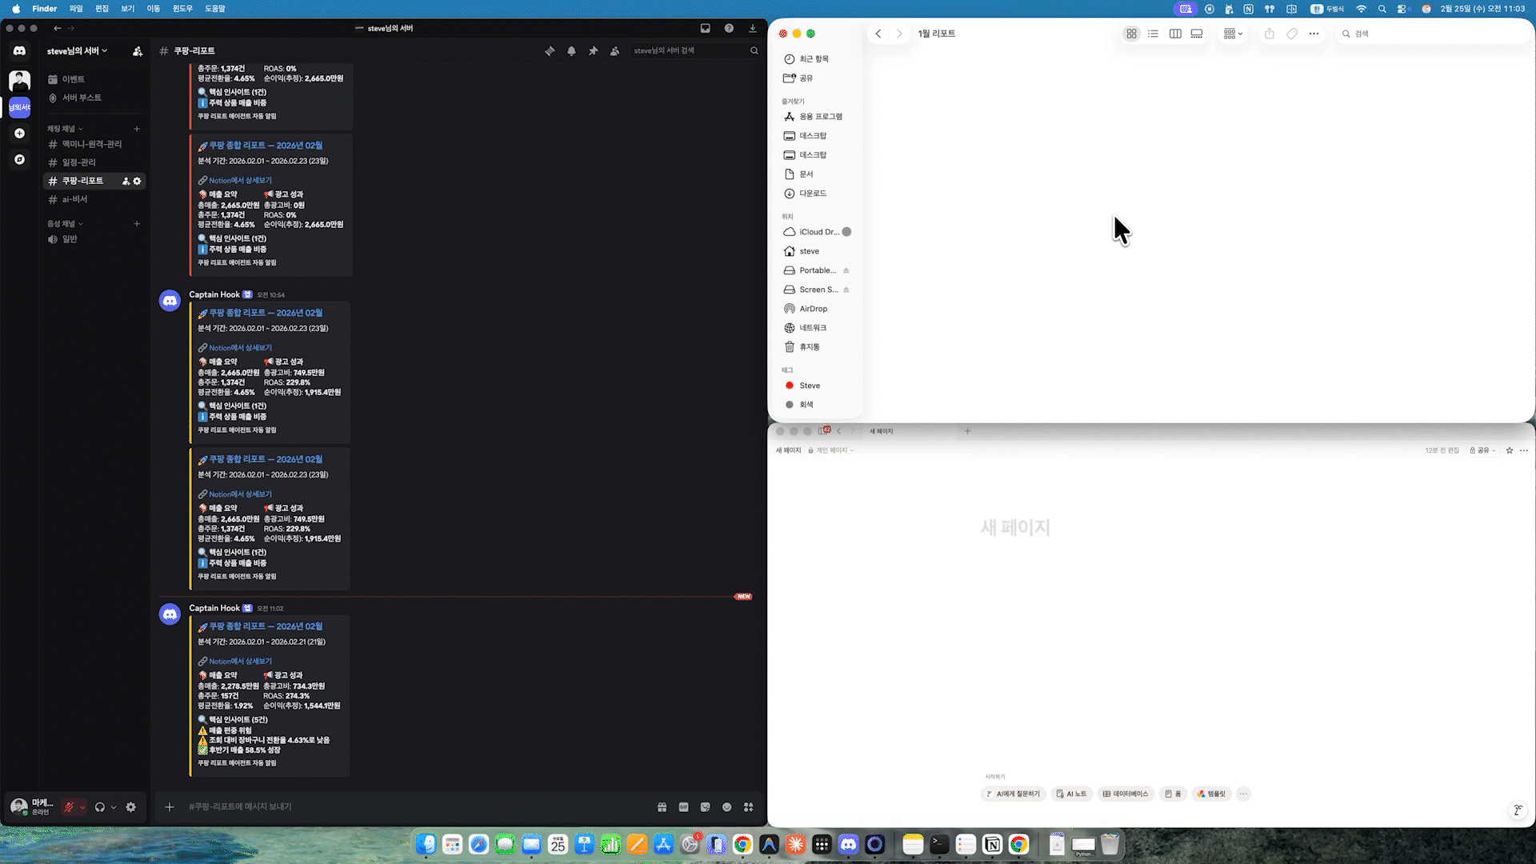Open Notion AI floating button
This screenshot has width=1536, height=864.
(x=1518, y=810)
